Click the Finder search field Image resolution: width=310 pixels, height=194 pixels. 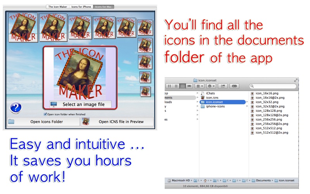[273, 86]
